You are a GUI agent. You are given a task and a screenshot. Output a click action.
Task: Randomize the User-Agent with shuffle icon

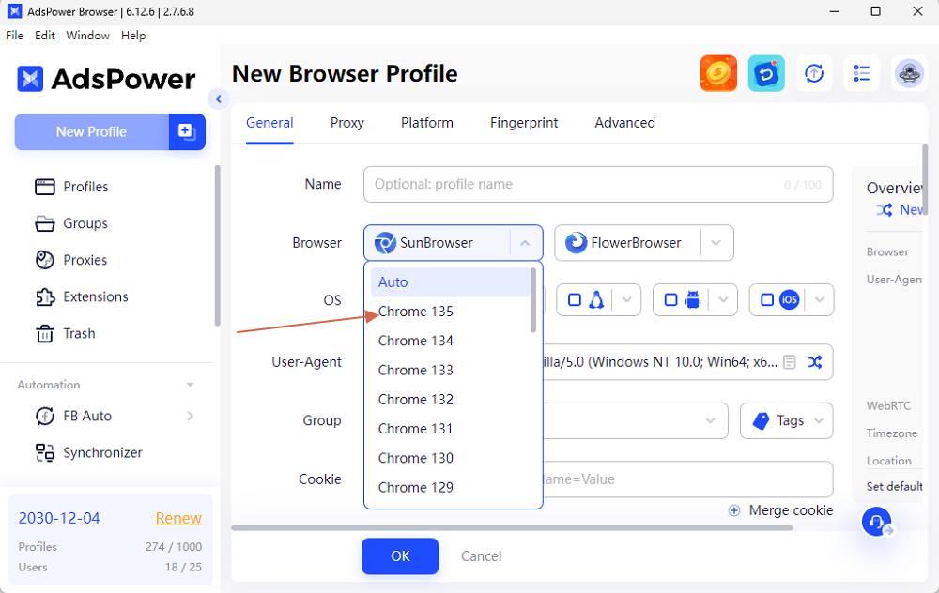click(814, 362)
